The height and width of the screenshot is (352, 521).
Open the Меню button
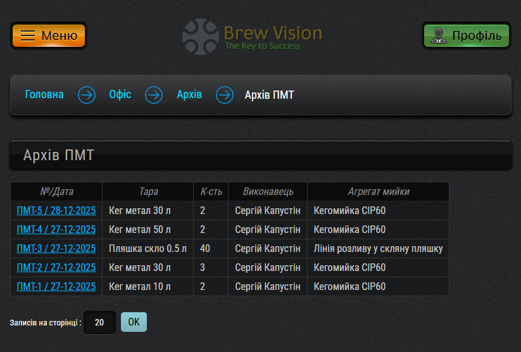click(49, 36)
